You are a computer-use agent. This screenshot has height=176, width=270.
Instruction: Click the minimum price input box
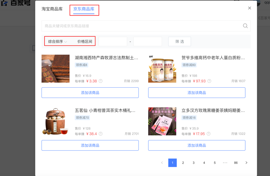point(113,42)
